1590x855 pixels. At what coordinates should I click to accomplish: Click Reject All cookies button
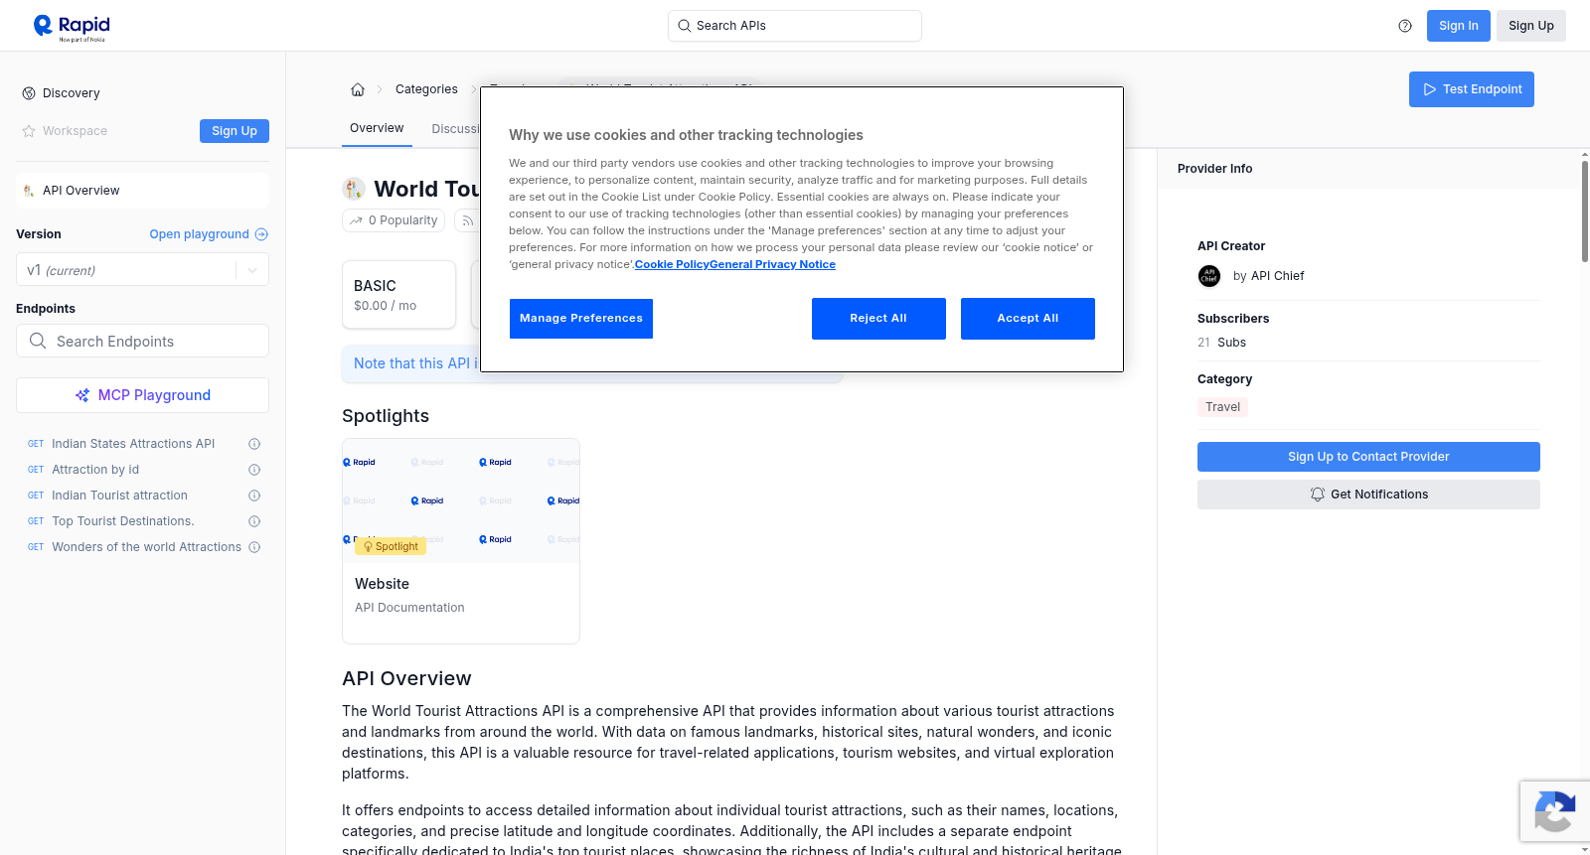point(878,319)
